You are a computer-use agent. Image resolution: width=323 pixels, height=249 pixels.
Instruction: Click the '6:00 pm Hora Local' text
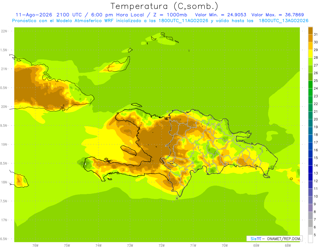tap(118, 15)
